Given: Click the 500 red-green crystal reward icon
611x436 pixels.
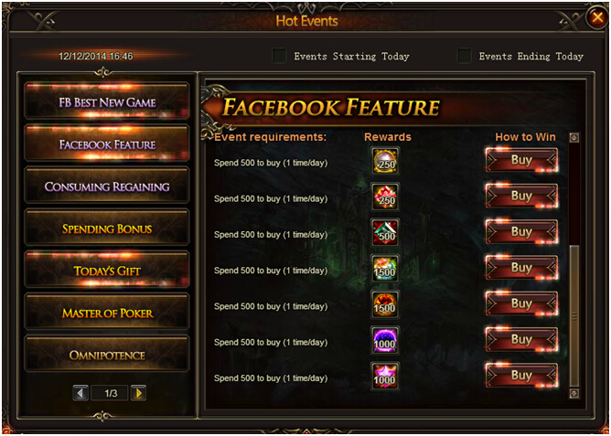Looking at the screenshot, I should [385, 232].
